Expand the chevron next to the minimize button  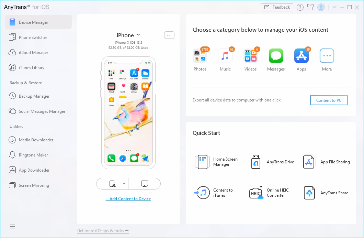coord(334,7)
